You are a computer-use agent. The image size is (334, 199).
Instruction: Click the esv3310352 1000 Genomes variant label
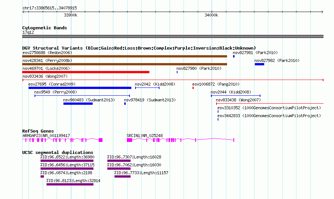pyautogui.click(x=269, y=108)
